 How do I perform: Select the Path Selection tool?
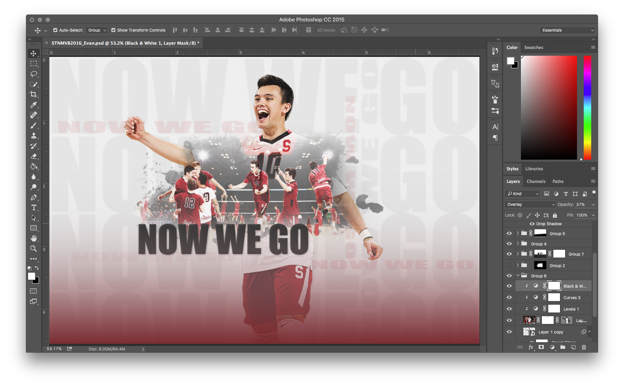(33, 218)
